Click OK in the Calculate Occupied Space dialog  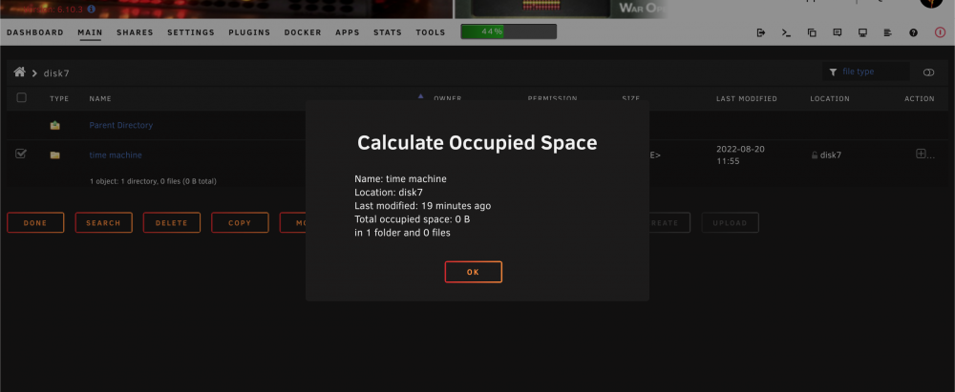pyautogui.click(x=474, y=272)
